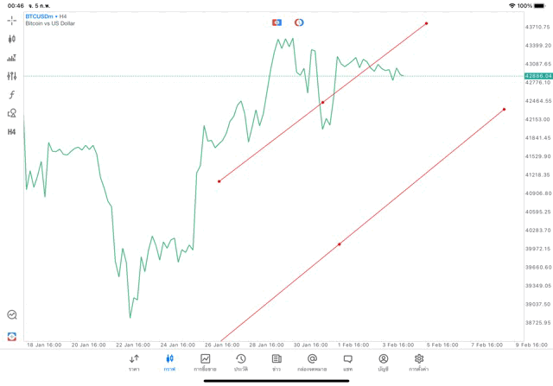This screenshot has height=386, width=553.
Task: Activate the crosshair cursor tool
Action: click(12, 20)
